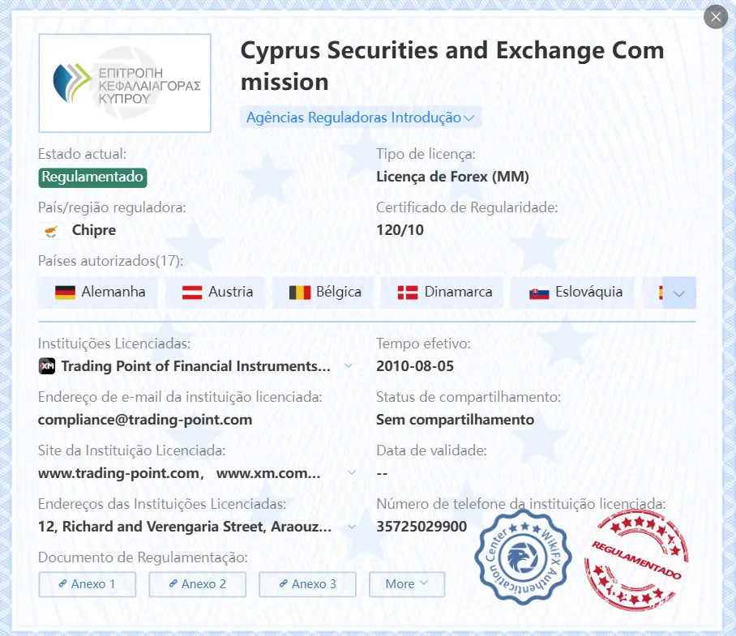Viewport: 736px width, 636px height.
Task: Click the Chipre country name
Action: coord(94,230)
